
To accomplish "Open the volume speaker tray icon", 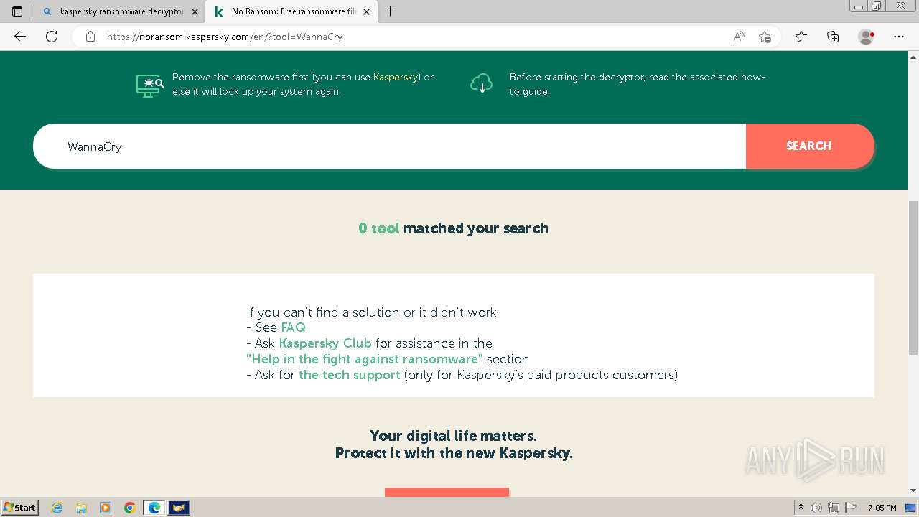I will [816, 508].
